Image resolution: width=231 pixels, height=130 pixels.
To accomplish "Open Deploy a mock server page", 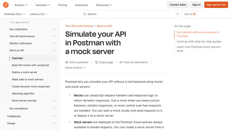I will [25, 72].
